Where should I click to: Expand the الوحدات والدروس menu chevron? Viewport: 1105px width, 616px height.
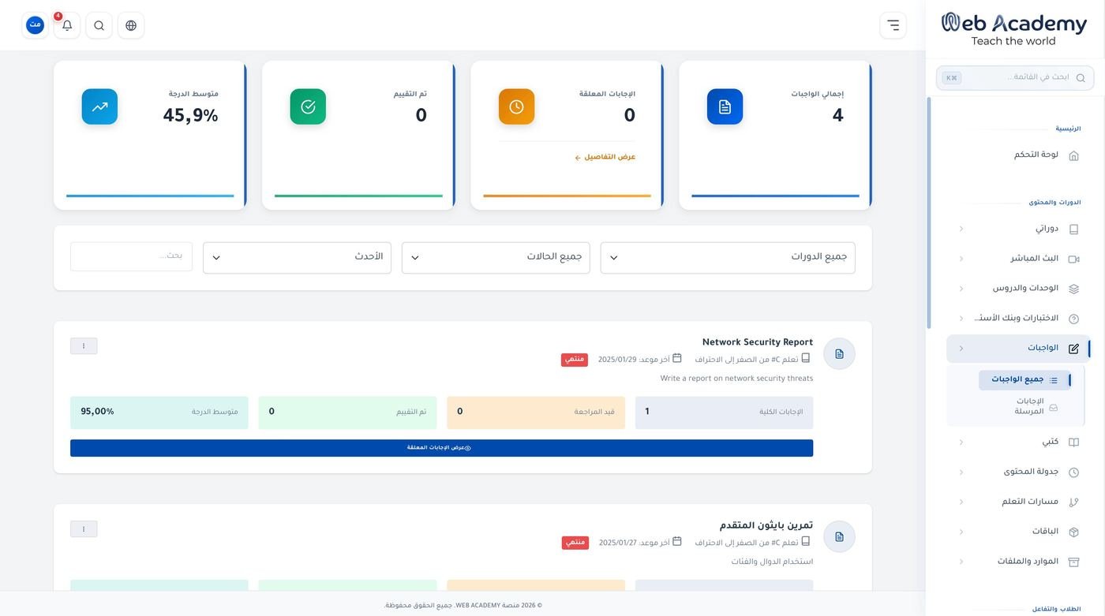(961, 289)
